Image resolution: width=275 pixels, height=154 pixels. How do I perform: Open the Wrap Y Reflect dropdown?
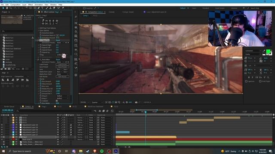click(62, 98)
